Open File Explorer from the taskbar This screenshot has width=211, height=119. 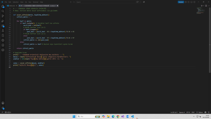[x=108, y=116]
